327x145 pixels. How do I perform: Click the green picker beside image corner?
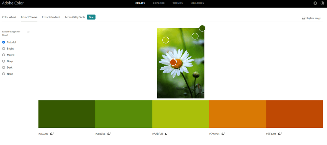point(195,36)
